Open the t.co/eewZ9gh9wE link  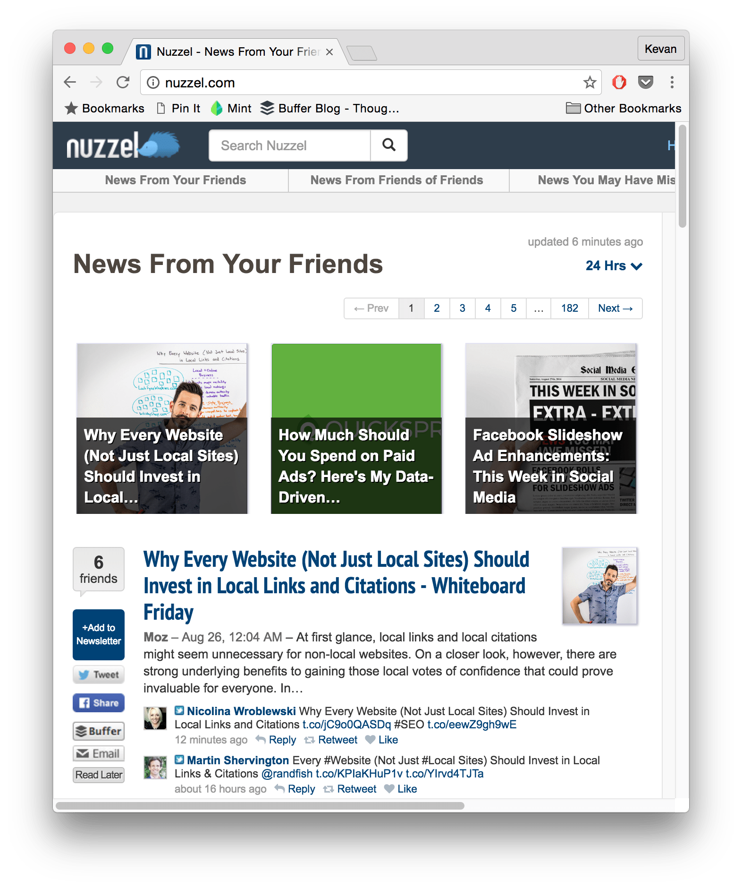point(472,725)
